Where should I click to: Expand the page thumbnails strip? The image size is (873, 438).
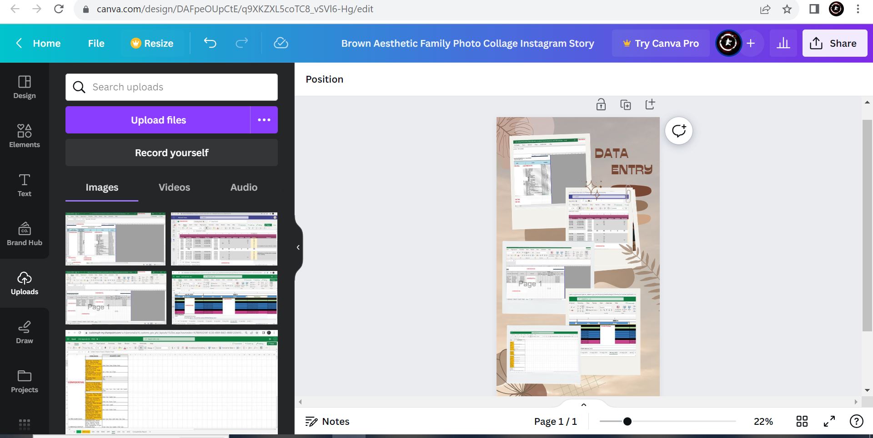point(584,404)
